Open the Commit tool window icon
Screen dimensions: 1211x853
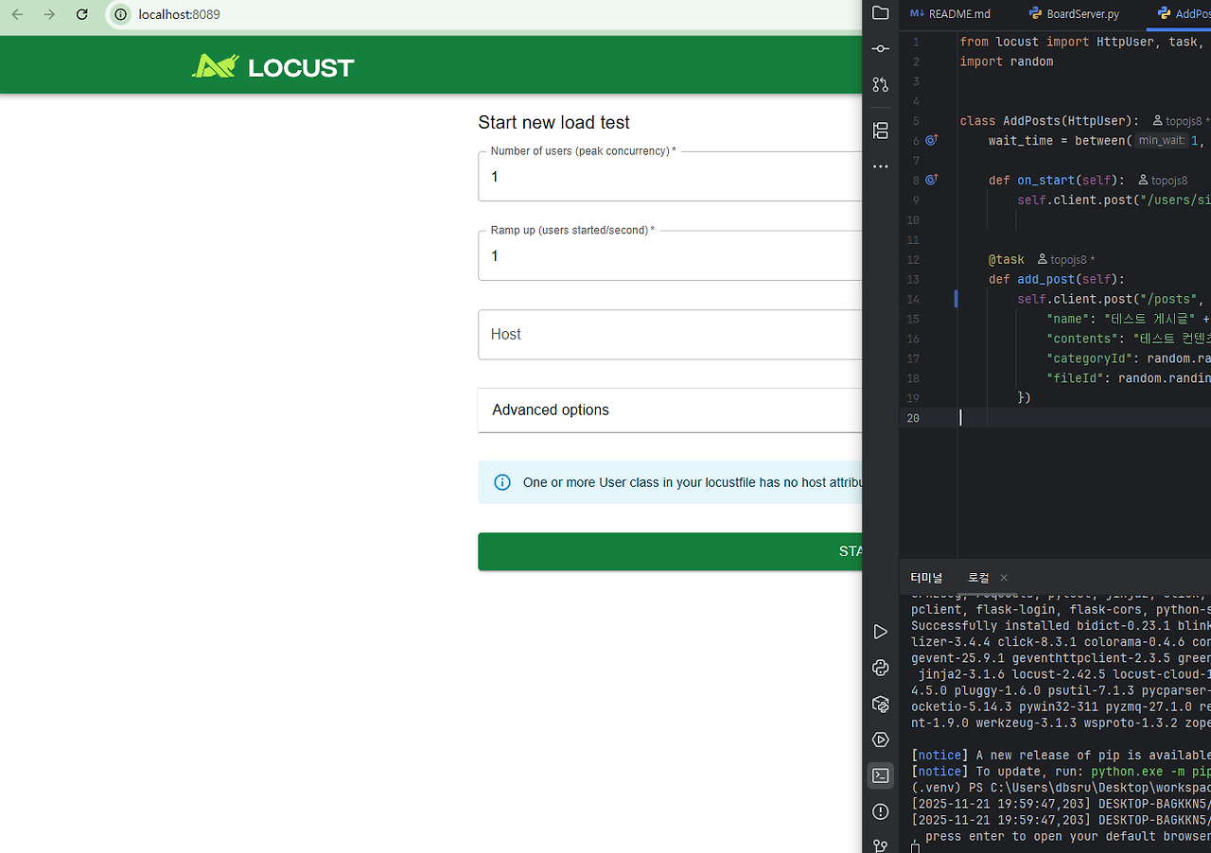880,48
